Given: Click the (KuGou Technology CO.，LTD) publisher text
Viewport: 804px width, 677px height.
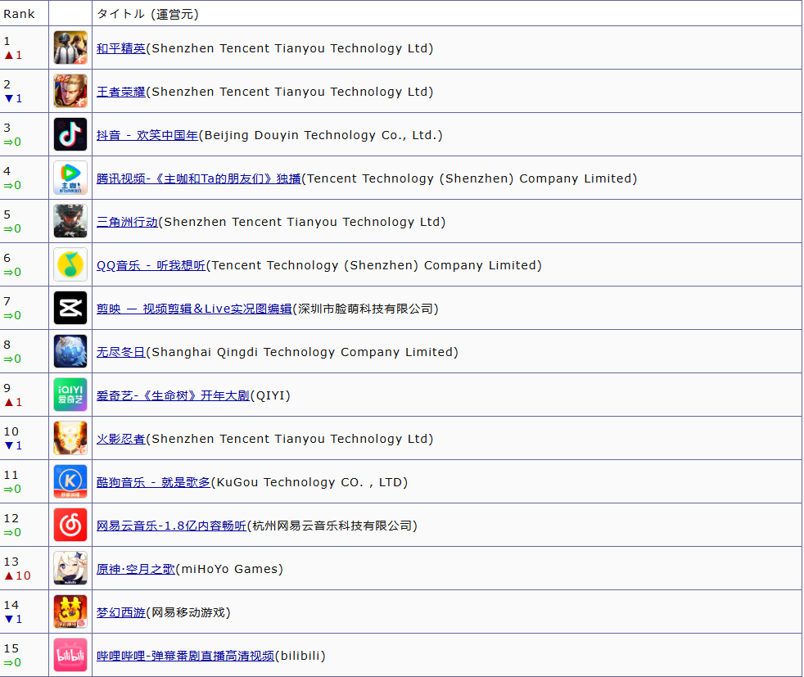Looking at the screenshot, I should (x=309, y=482).
